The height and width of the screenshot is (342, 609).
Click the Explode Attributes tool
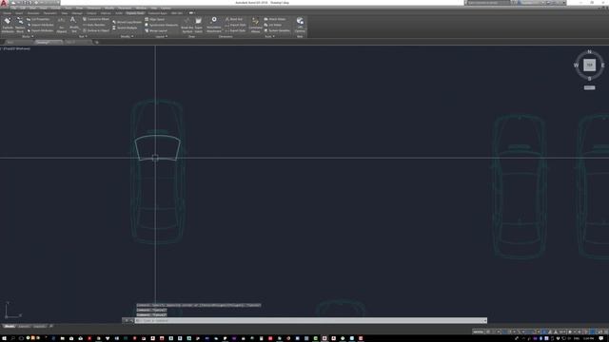[x=8, y=25]
